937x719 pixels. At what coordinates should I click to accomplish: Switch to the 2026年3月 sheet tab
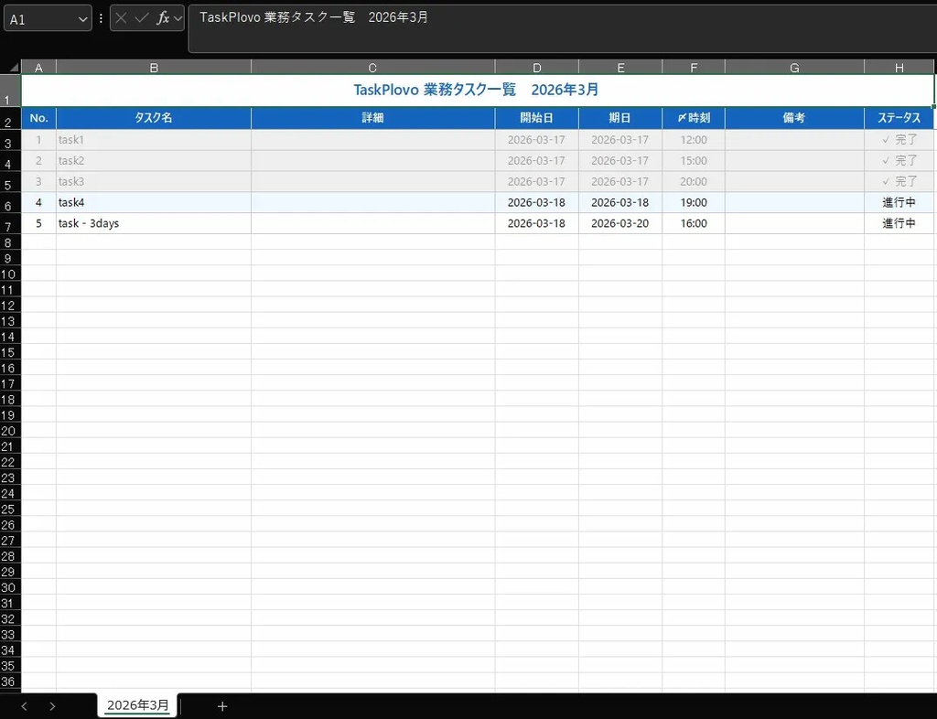[x=136, y=705]
